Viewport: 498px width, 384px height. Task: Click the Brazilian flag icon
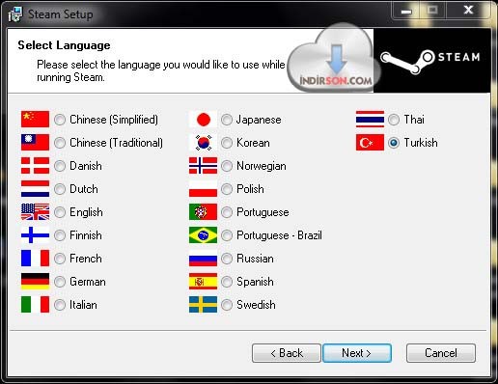pyautogui.click(x=203, y=235)
